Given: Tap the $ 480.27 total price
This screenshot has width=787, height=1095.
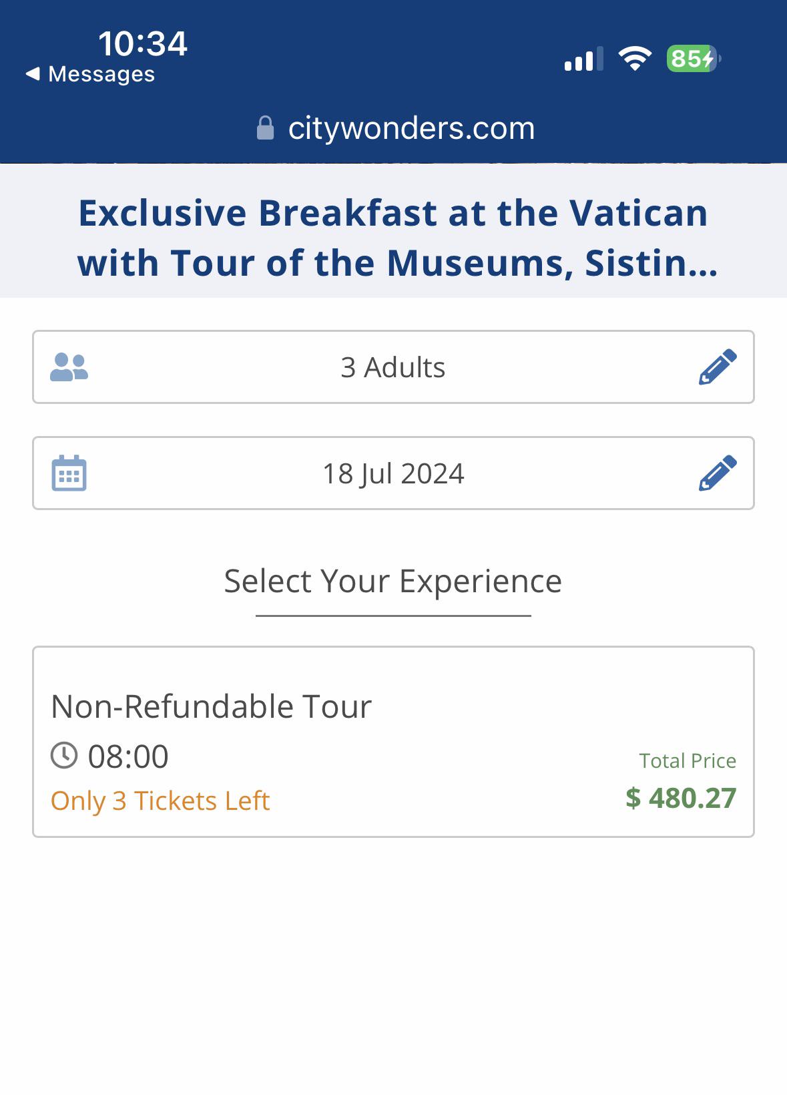Looking at the screenshot, I should pos(680,798).
